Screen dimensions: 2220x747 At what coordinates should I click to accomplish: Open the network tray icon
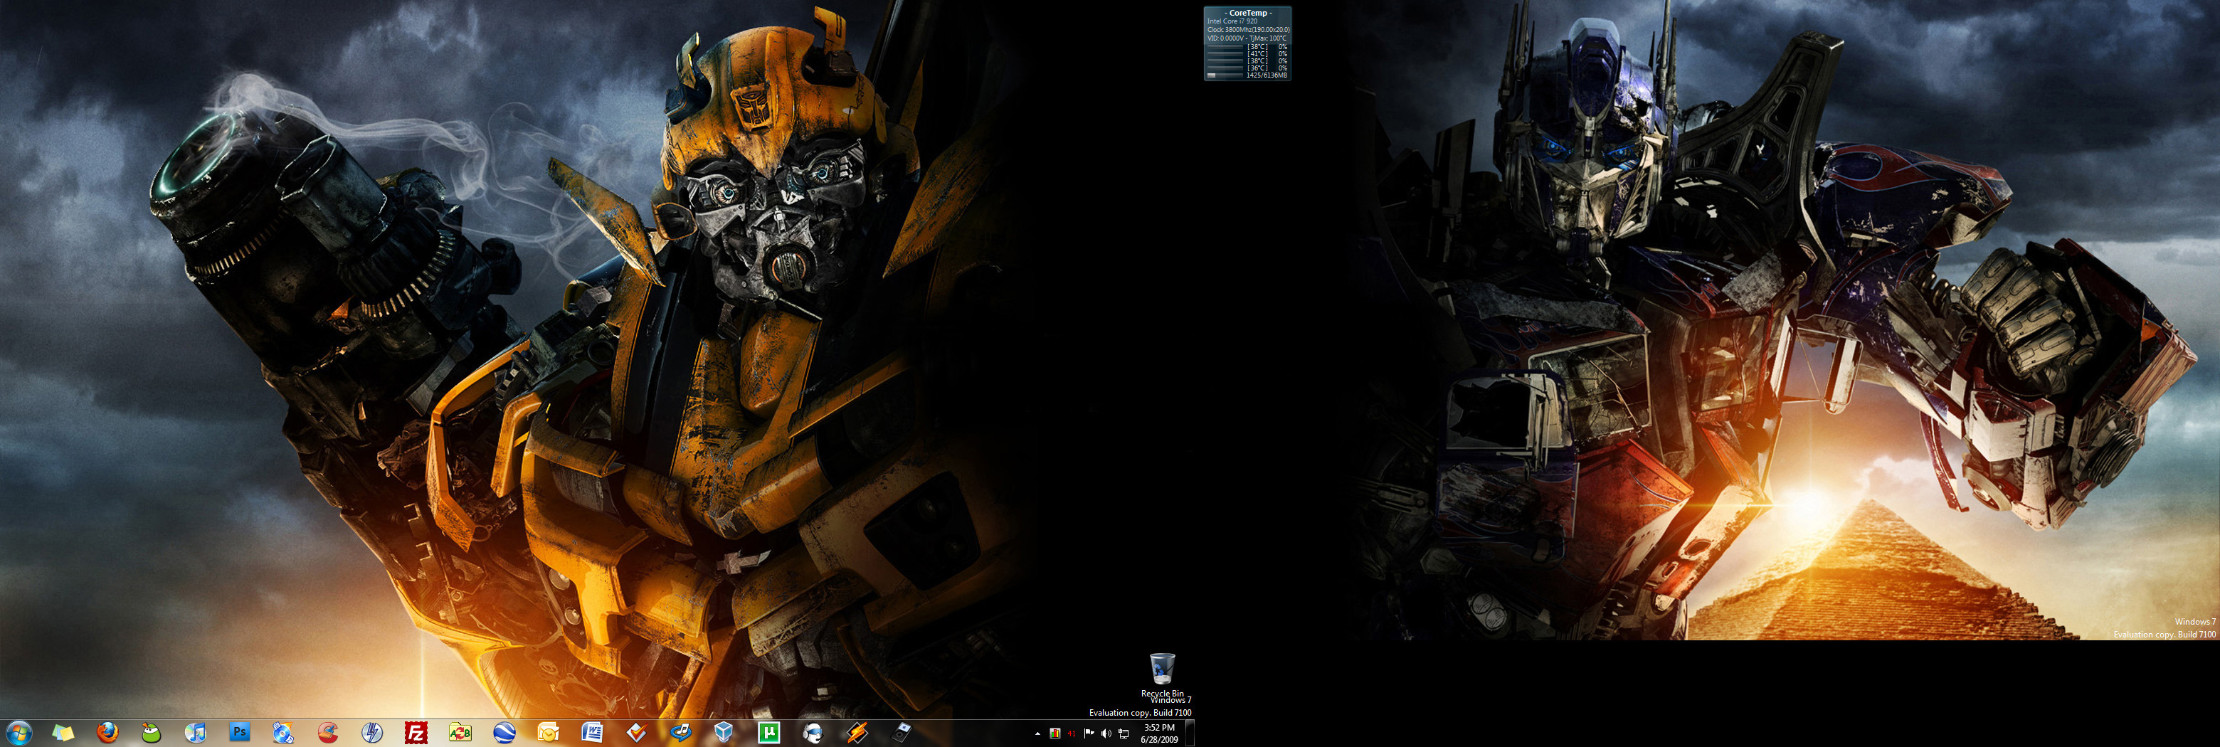tap(1123, 734)
